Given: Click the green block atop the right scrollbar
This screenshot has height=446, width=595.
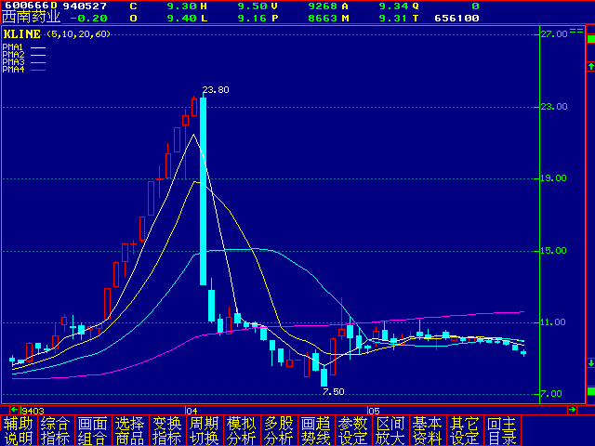Looking at the screenshot, I should pos(589,39).
